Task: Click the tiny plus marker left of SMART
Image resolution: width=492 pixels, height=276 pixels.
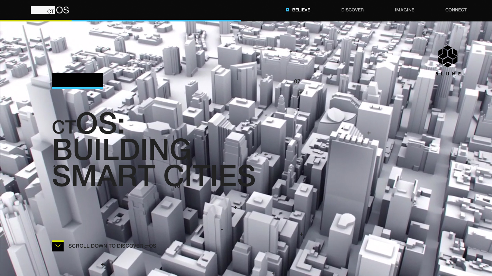Action: click(x=54, y=166)
